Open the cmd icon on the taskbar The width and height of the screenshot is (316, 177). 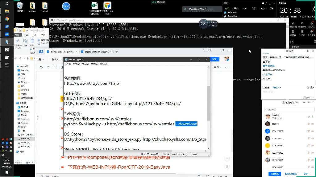pos(7,65)
